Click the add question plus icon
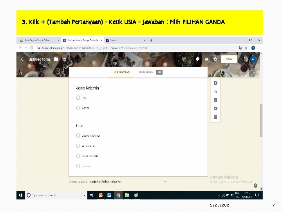The image size is (282, 212). 215,83
